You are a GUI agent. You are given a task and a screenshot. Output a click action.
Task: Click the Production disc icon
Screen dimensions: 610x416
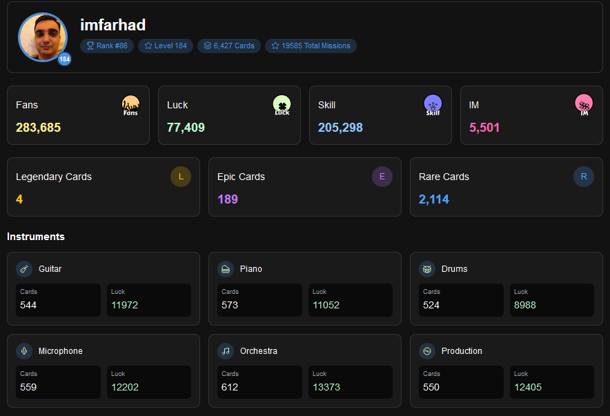pyautogui.click(x=427, y=351)
